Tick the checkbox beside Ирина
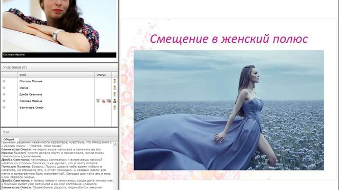Viewport: 339px width, 190px height. [x=4, y=88]
